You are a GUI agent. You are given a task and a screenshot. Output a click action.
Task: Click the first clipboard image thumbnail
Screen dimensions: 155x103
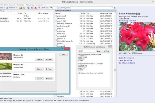(6, 56)
